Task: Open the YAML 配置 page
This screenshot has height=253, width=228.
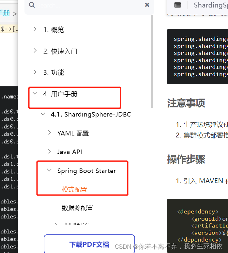Action: click(x=73, y=133)
